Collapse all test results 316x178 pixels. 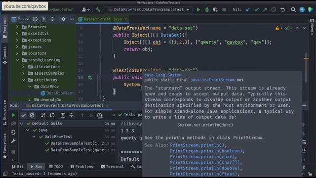[x=71, y=115]
